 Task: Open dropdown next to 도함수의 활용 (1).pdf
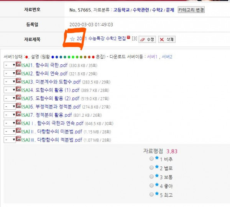click(x=10, y=90)
